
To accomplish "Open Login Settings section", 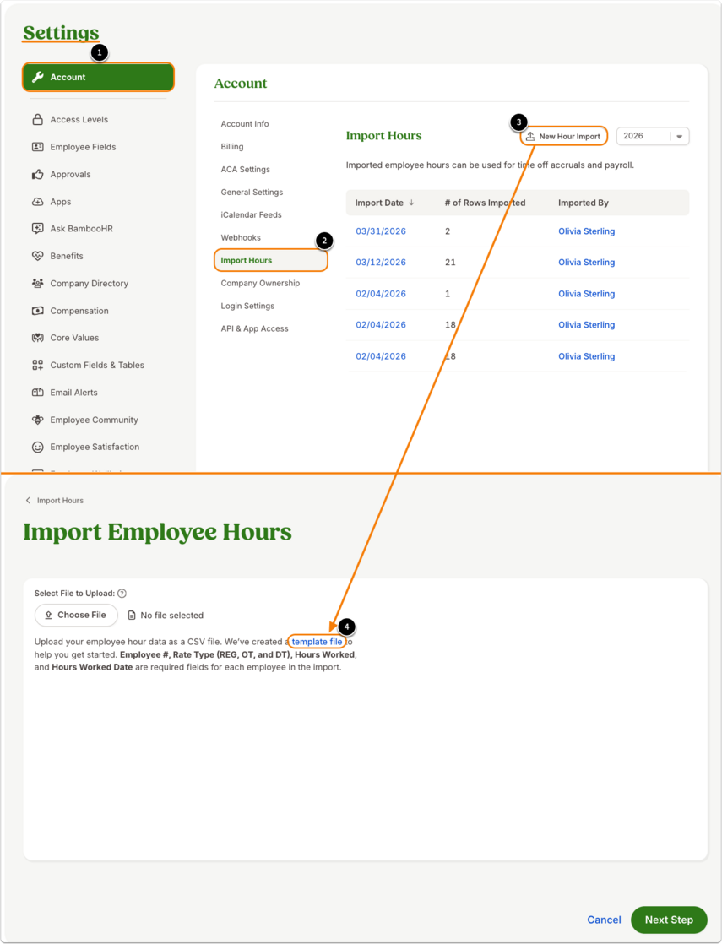I will pyautogui.click(x=247, y=306).
